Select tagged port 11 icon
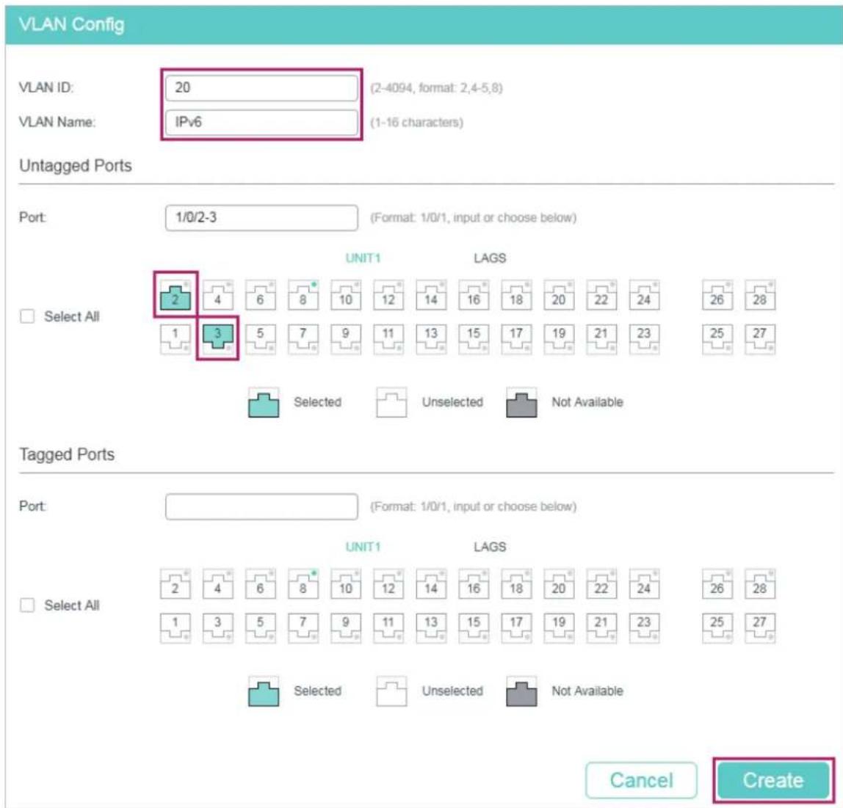This screenshot has height=808, width=843. pos(388,627)
